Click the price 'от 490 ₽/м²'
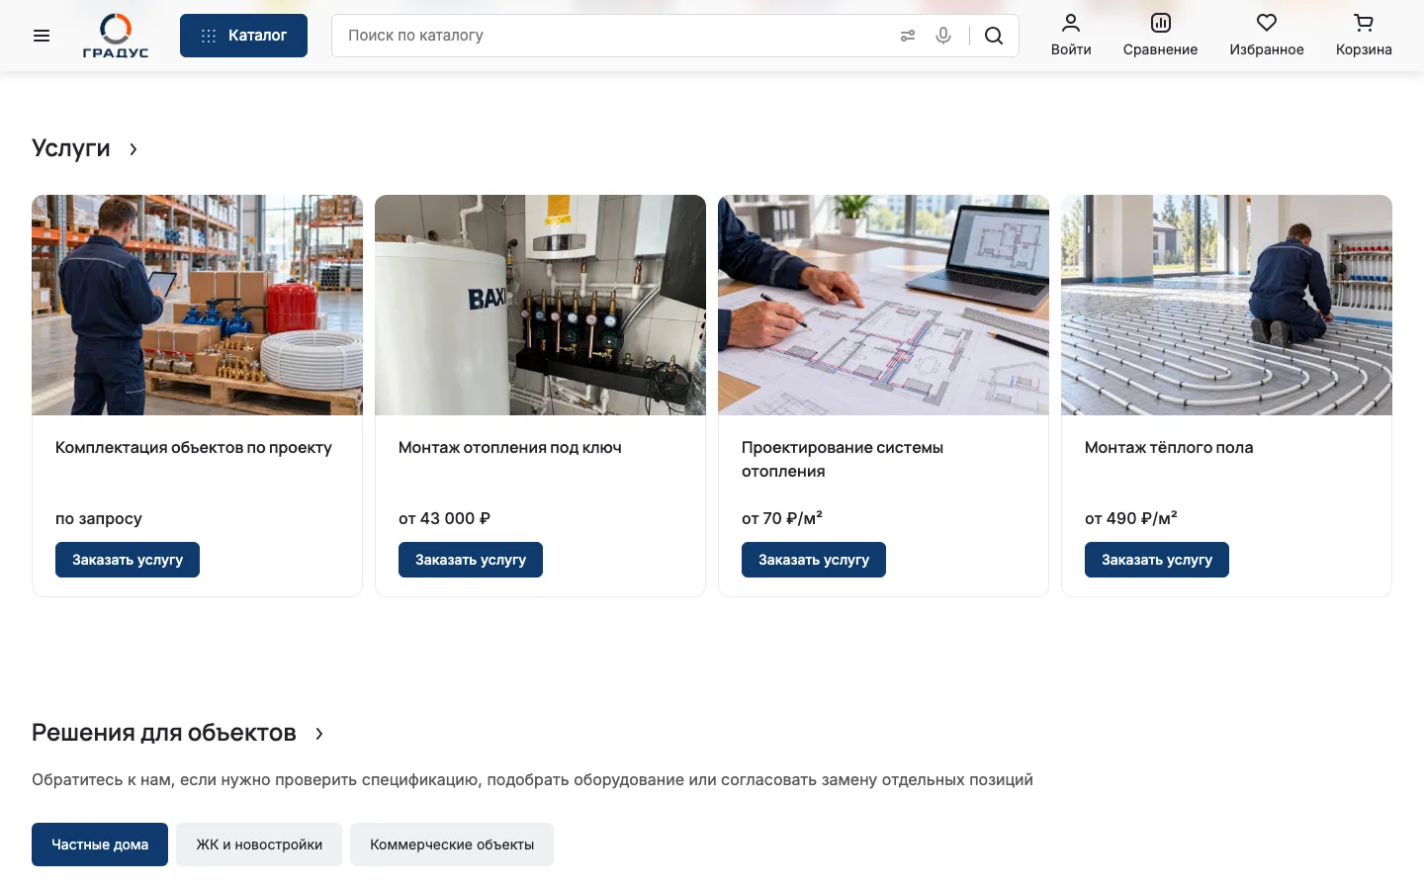1424x890 pixels. coord(1131,518)
